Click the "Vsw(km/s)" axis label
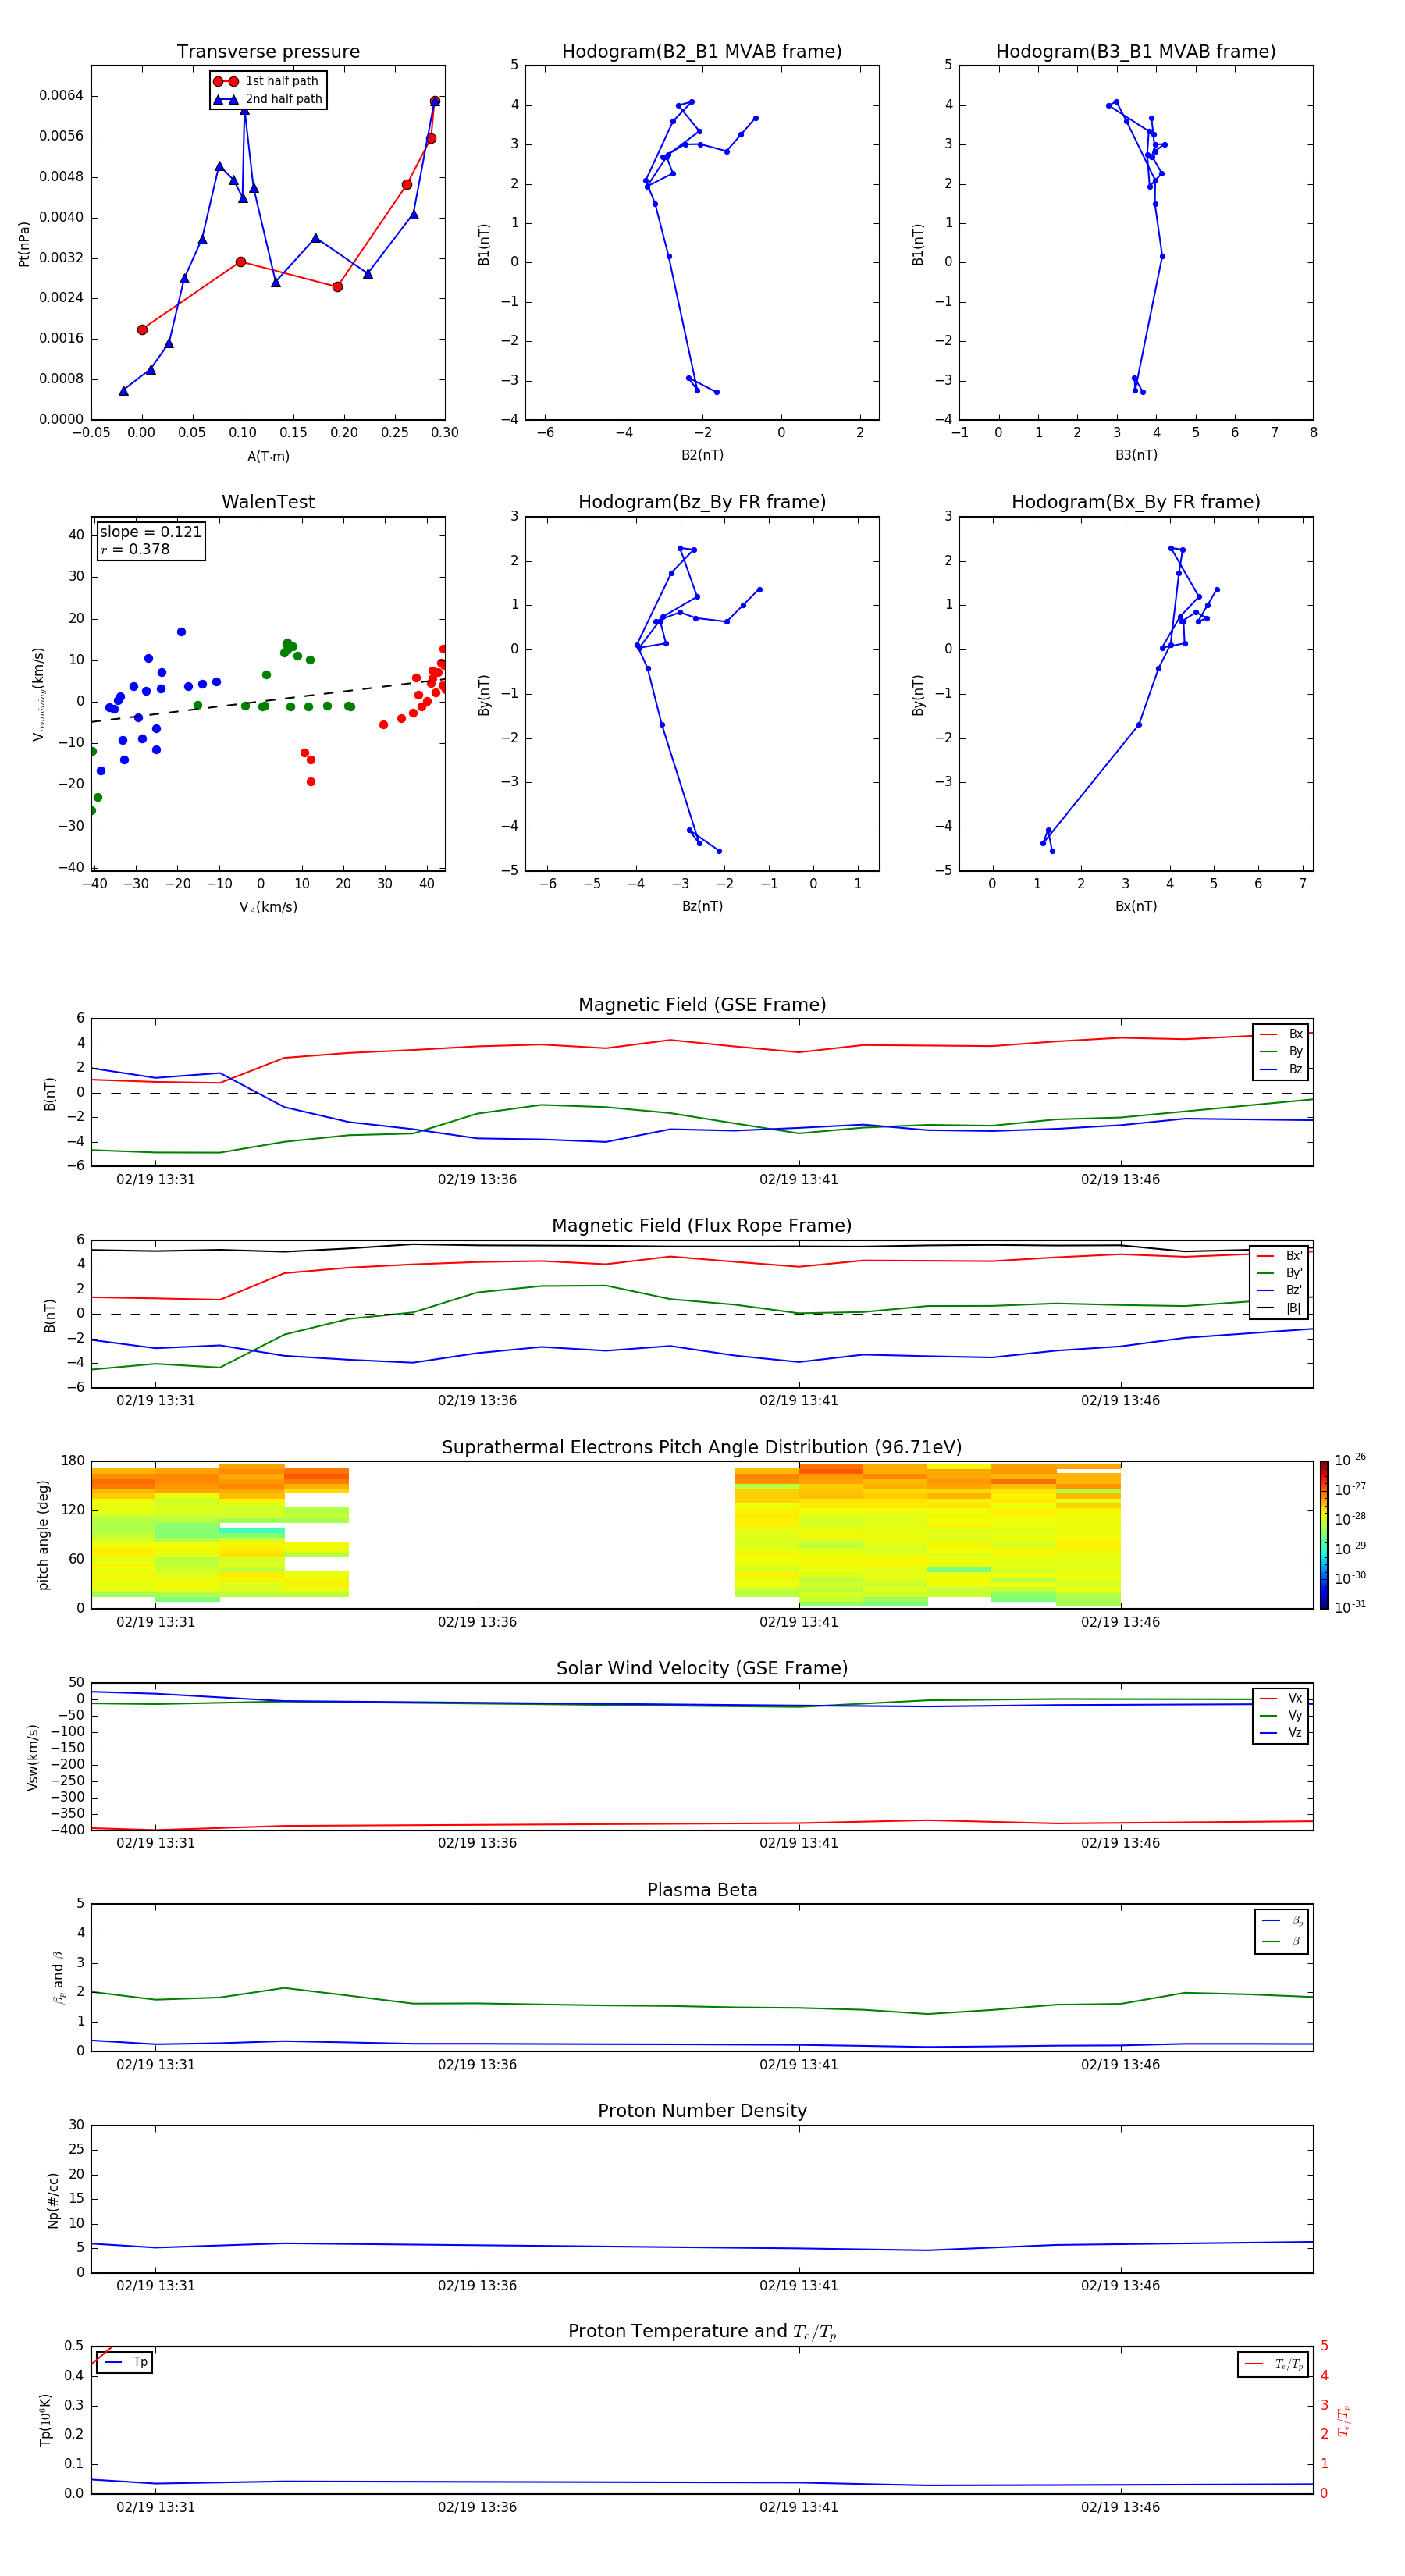 (33, 1757)
